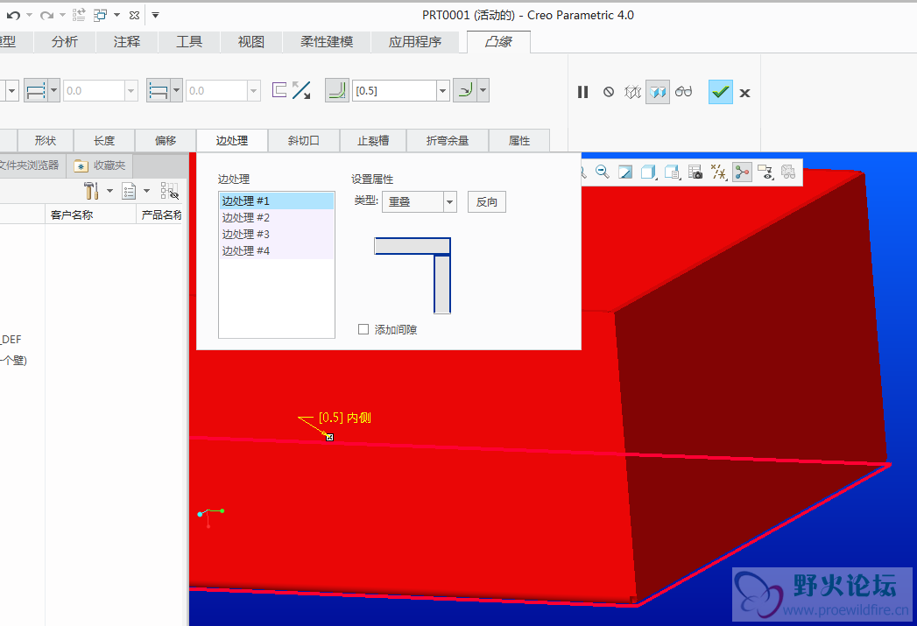
Task: Open the 注释 ribbon tab
Action: click(127, 42)
